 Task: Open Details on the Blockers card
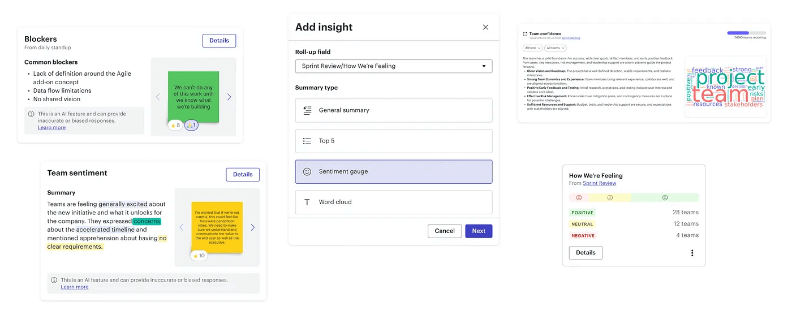[219, 41]
